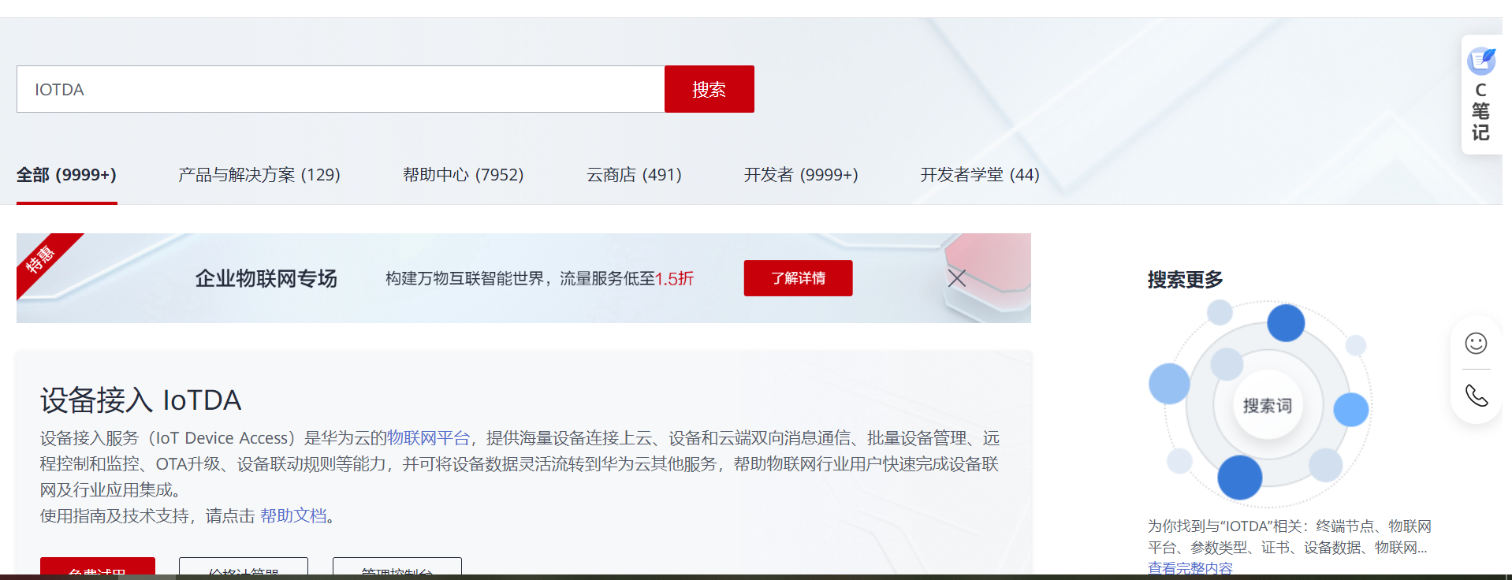Click the phone contact icon
The image size is (1512, 580).
point(1476,396)
